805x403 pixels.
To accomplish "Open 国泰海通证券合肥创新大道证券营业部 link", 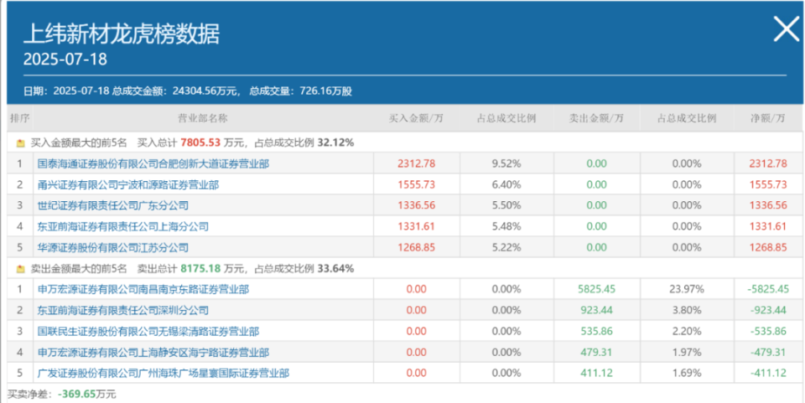I will [x=153, y=164].
